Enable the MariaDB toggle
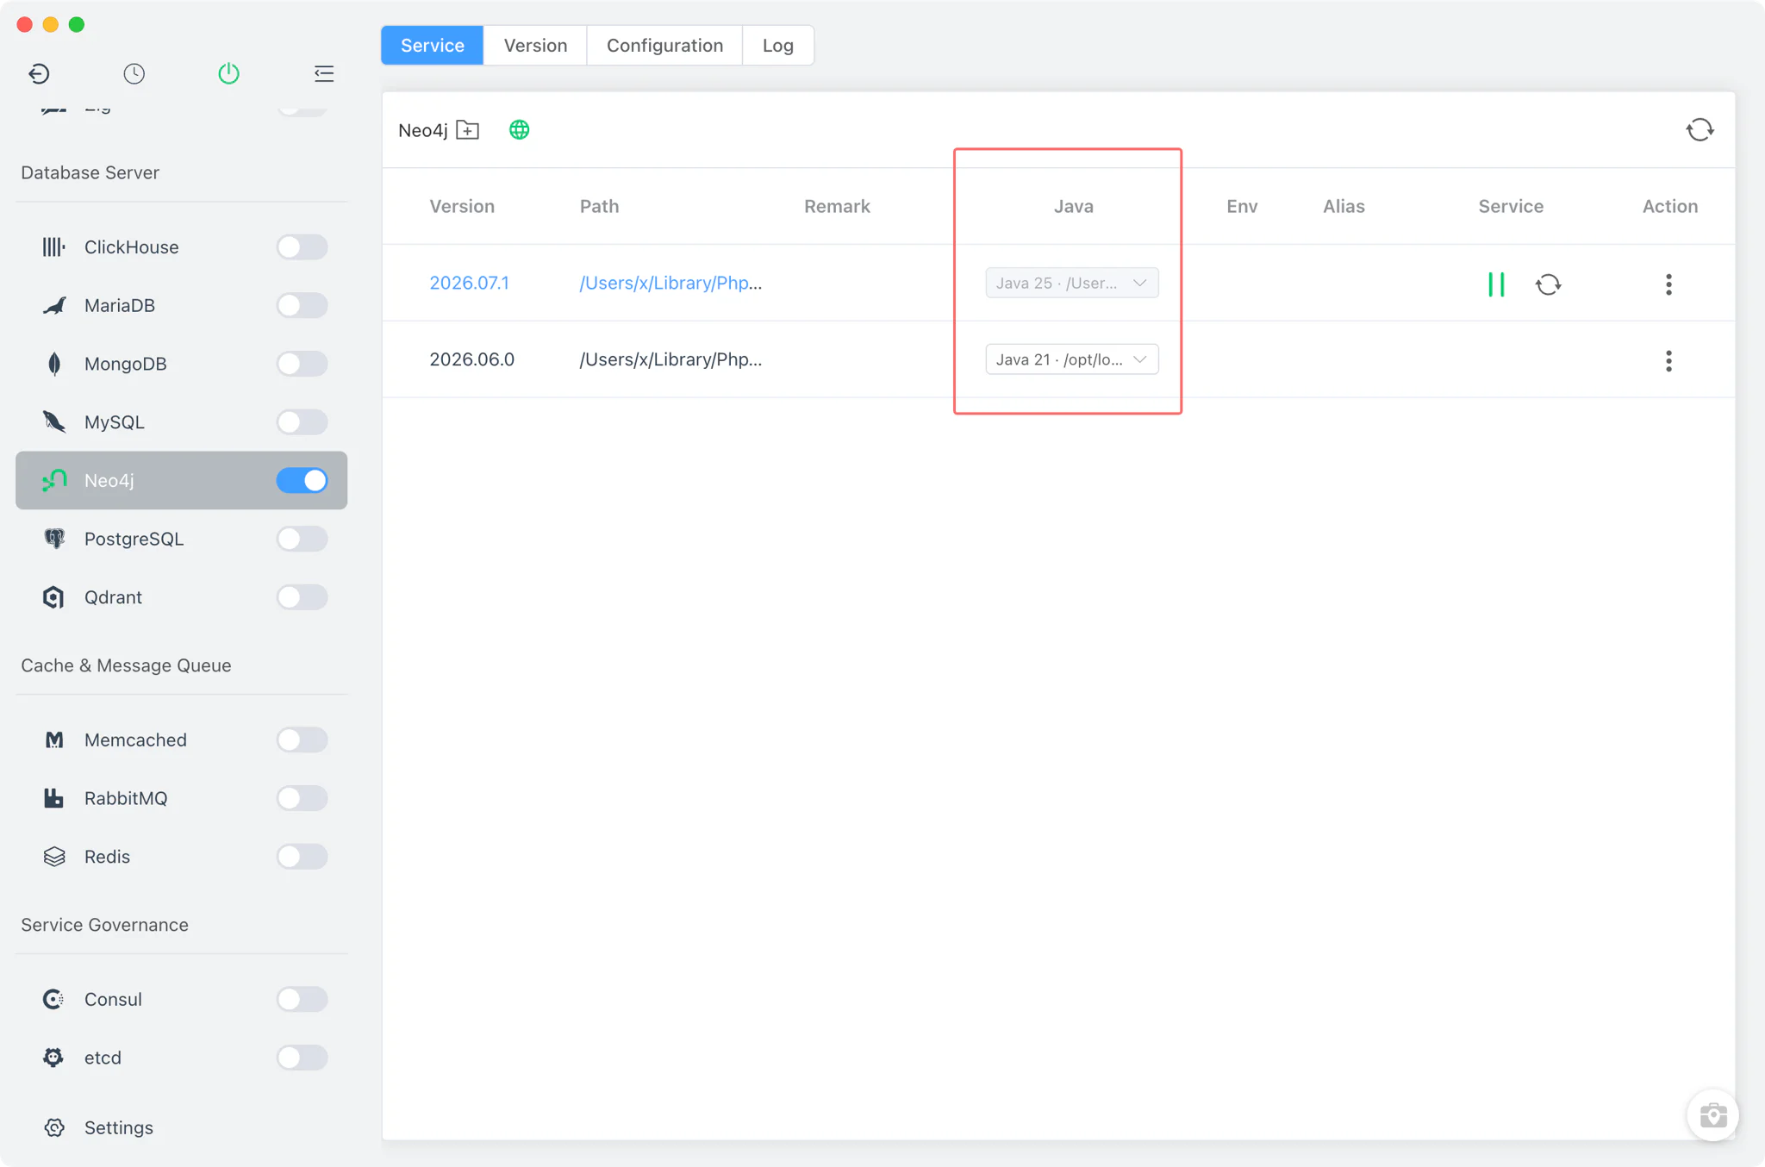This screenshot has width=1765, height=1167. (x=302, y=305)
